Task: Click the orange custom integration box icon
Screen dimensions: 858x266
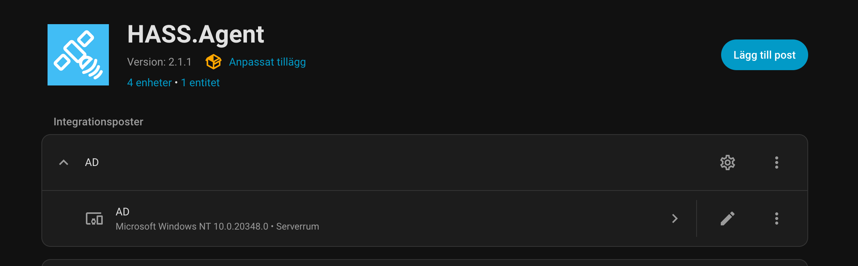Action: 214,62
